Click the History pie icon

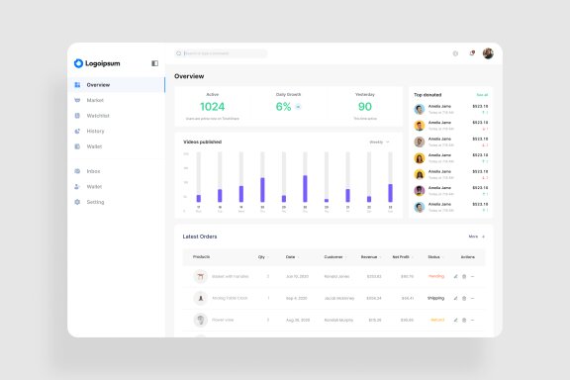[x=77, y=131]
